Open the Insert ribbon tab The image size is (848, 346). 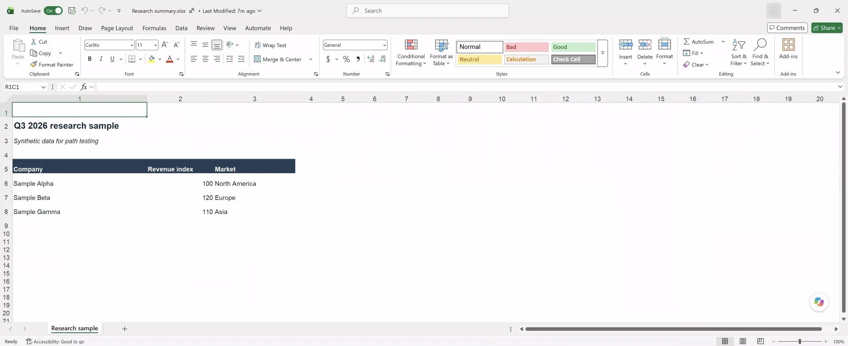click(x=62, y=28)
